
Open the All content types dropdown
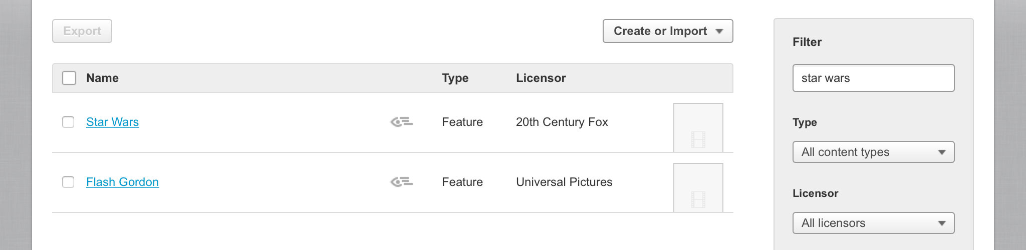point(873,152)
